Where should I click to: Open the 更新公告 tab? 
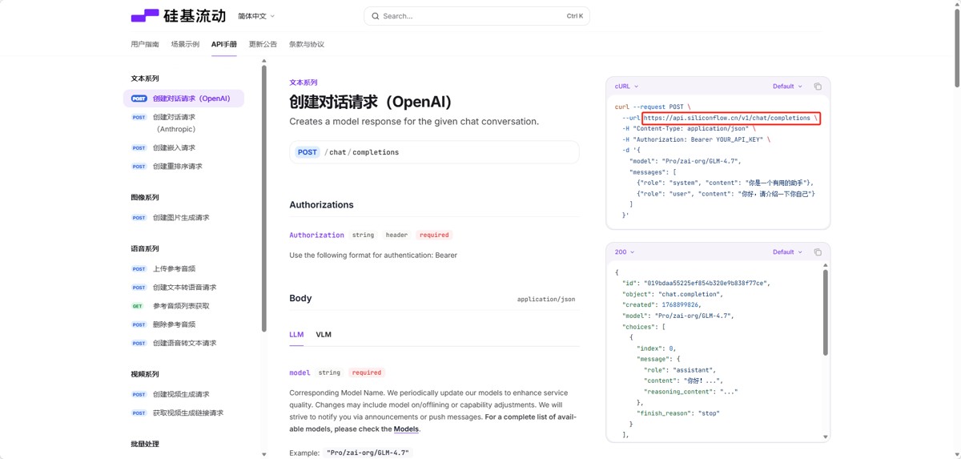(263, 44)
